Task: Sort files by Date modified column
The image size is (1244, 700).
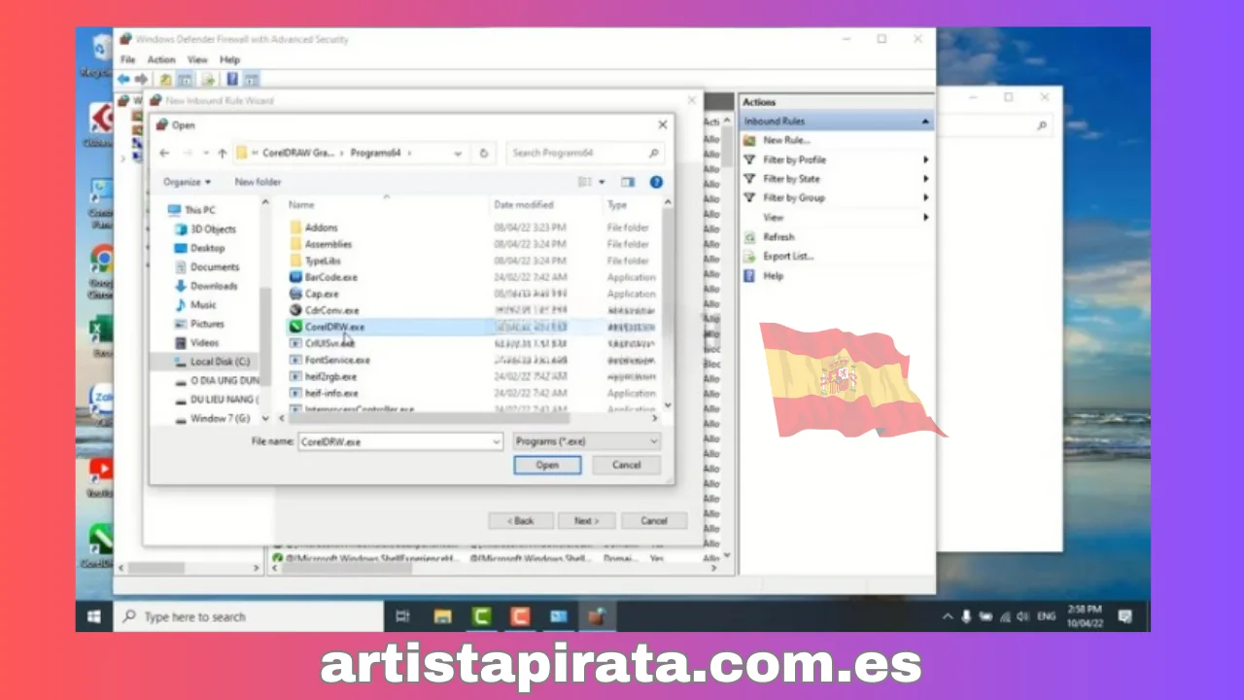Action: 523,205
